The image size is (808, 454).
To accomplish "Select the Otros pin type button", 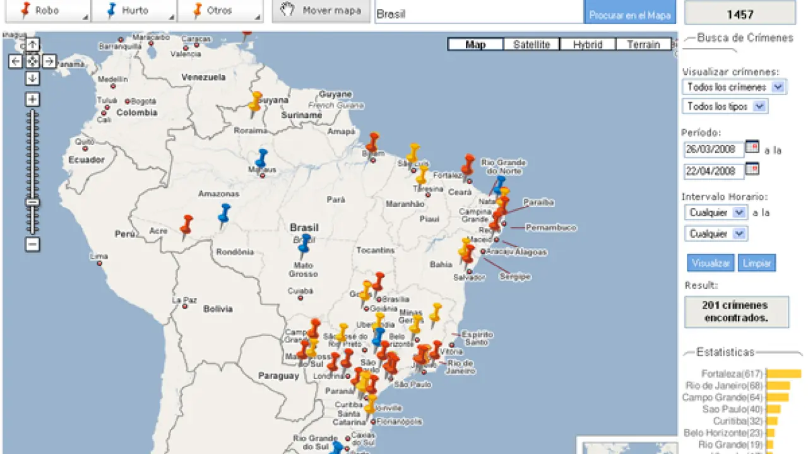I will point(218,11).
